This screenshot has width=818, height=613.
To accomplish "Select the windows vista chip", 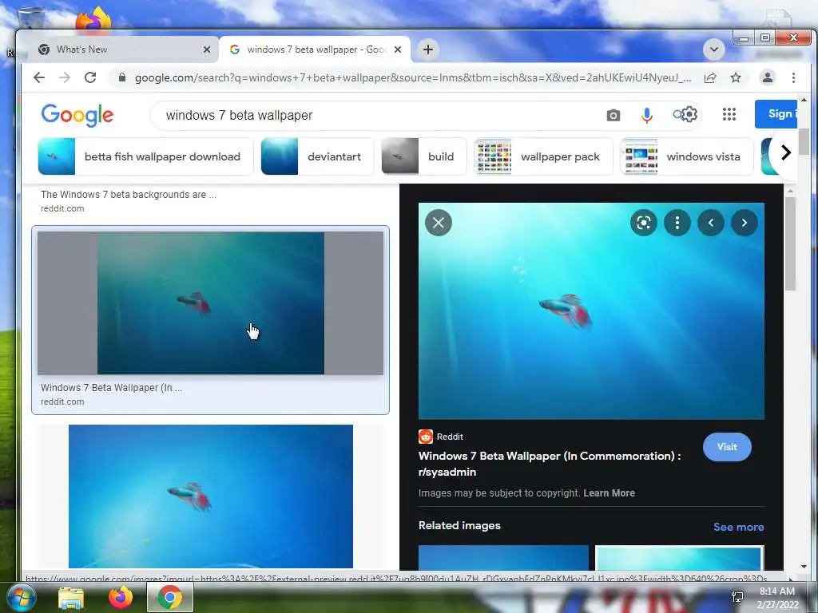I will point(686,156).
